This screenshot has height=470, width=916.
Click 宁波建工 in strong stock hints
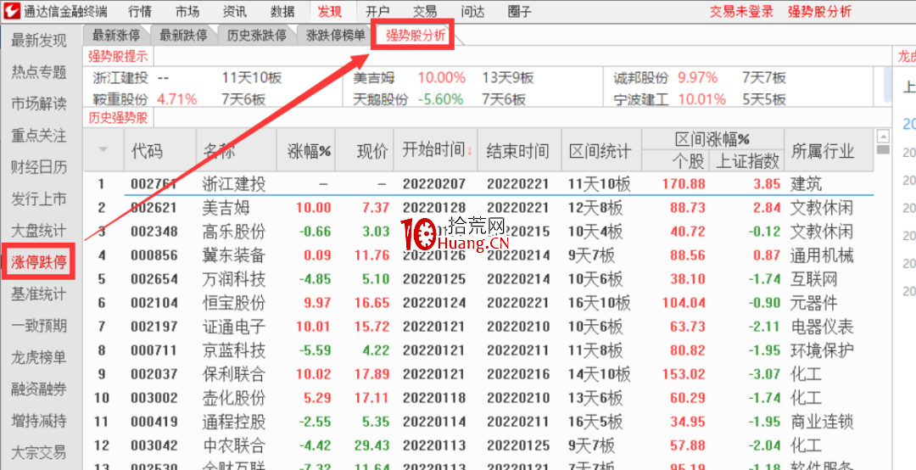(641, 98)
